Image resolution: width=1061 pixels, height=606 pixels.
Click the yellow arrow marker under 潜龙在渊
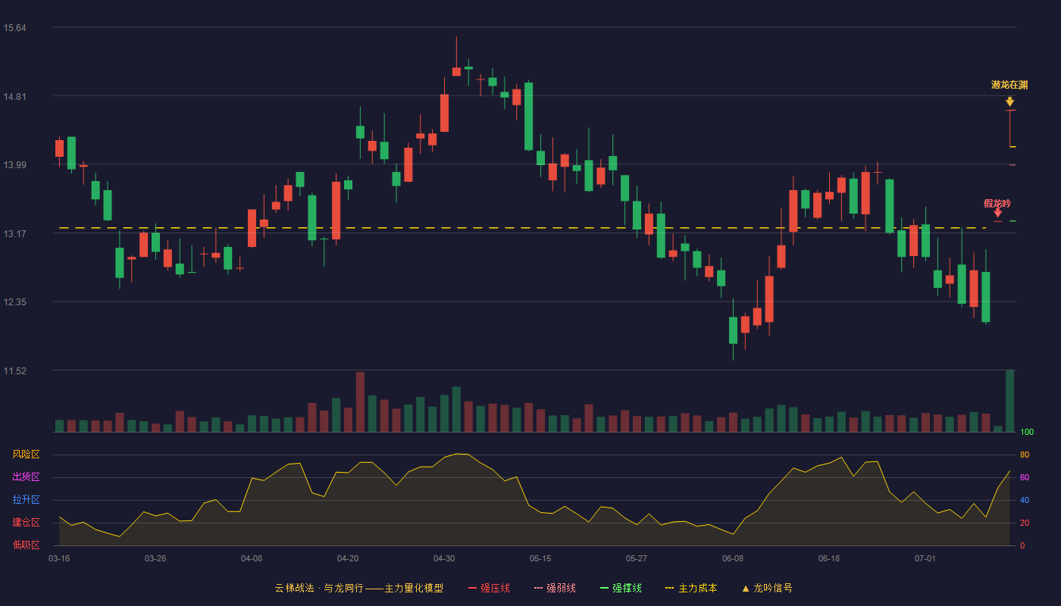click(x=1009, y=102)
